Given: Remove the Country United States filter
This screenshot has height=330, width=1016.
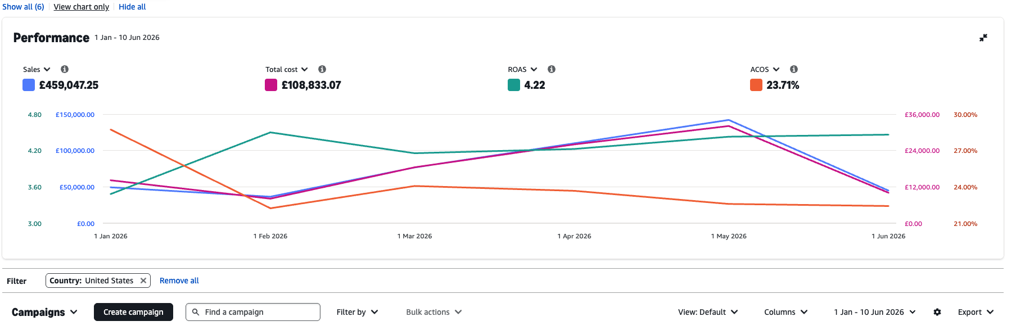Looking at the screenshot, I should (143, 281).
